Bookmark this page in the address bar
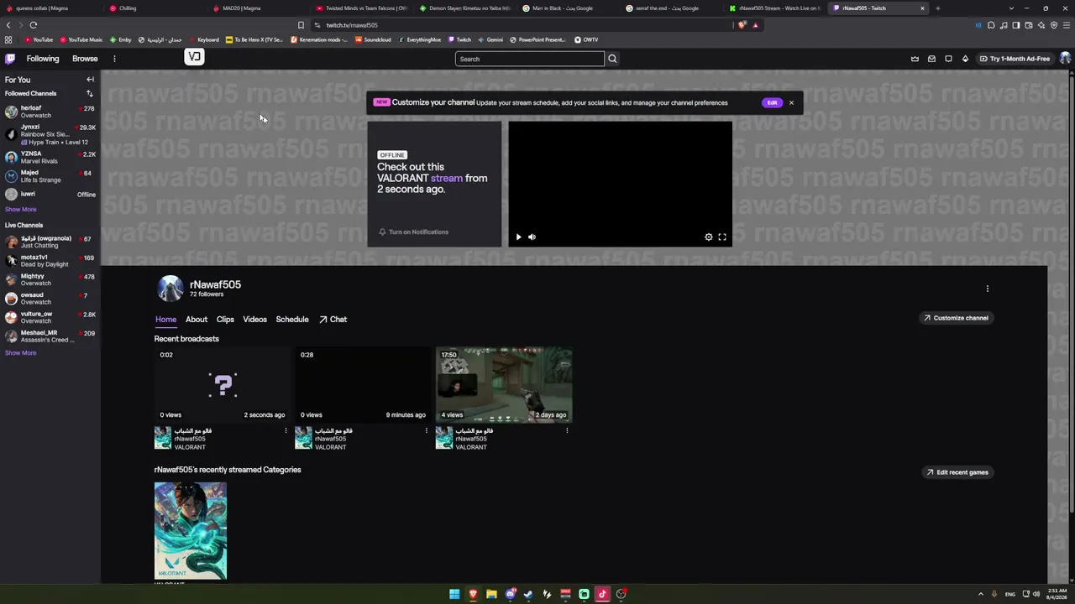The width and height of the screenshot is (1075, 604). point(301,25)
